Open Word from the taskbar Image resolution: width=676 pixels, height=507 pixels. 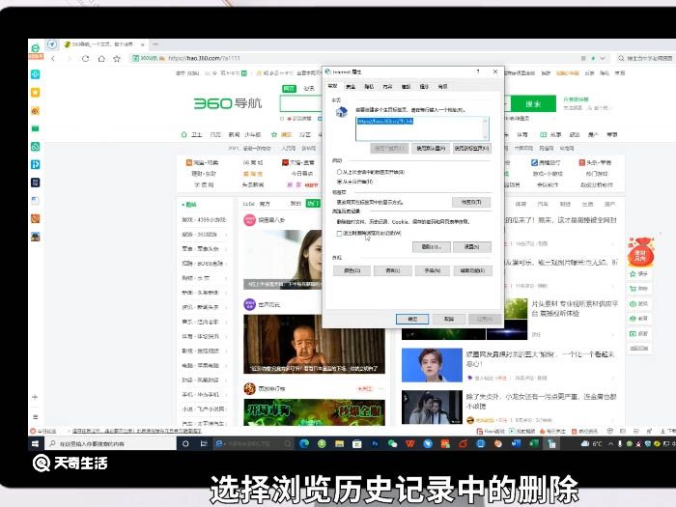click(516, 443)
